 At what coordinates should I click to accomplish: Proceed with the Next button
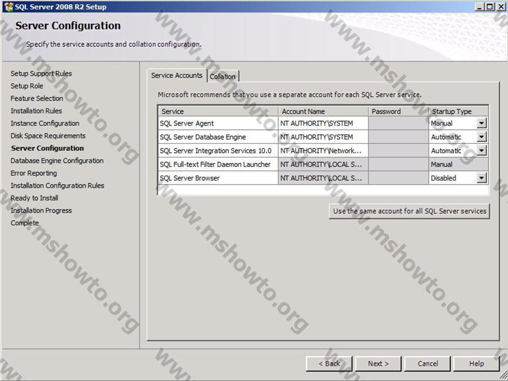(x=378, y=364)
